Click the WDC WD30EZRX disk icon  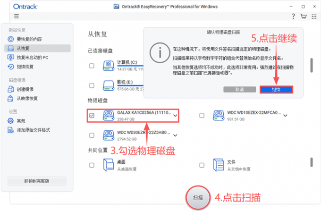coord(108,135)
